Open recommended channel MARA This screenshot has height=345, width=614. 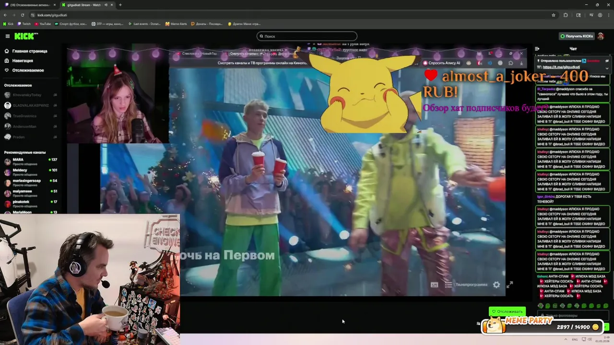coord(31,161)
